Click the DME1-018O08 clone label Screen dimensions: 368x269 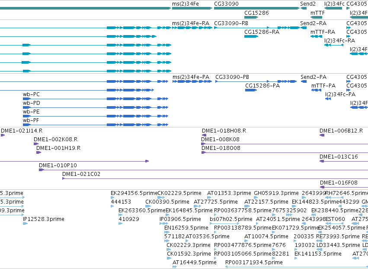[221, 148]
